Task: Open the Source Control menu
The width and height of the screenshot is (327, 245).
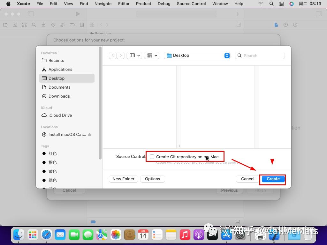Action: pos(191,4)
